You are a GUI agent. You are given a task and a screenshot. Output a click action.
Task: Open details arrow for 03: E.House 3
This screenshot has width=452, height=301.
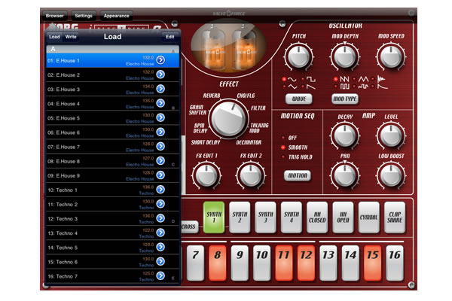[x=160, y=89]
